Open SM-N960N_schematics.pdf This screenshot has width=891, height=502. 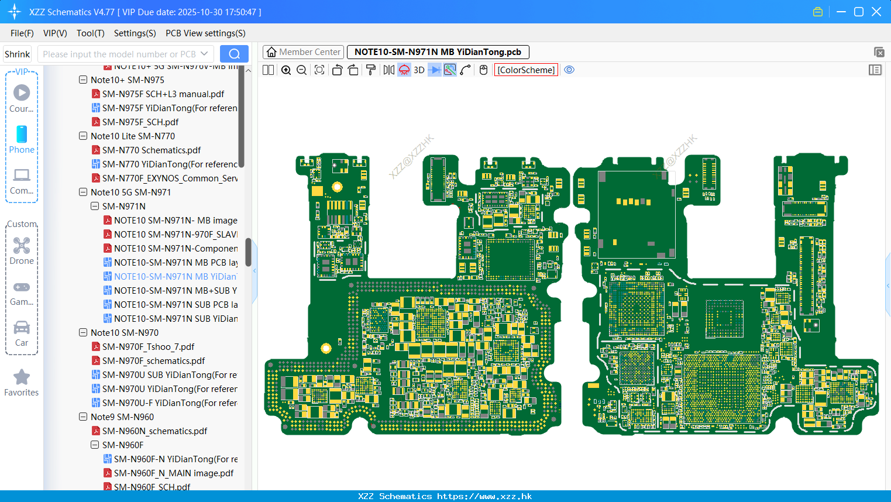(154, 431)
